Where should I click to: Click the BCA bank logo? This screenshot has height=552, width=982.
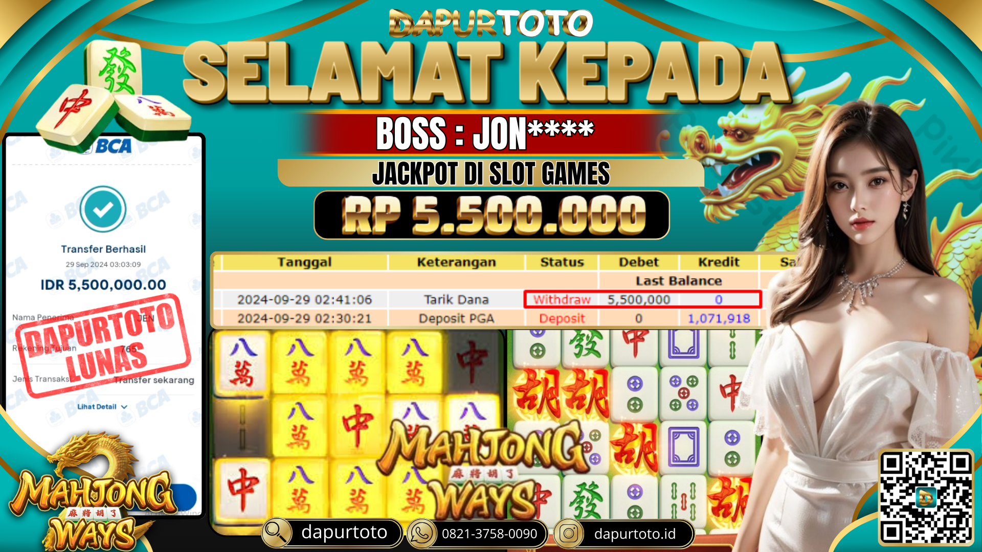point(114,146)
